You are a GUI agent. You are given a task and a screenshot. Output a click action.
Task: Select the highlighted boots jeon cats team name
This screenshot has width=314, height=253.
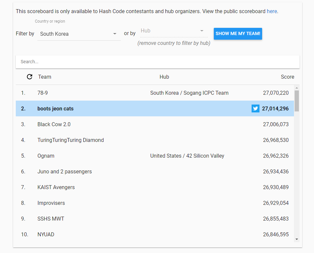point(56,108)
